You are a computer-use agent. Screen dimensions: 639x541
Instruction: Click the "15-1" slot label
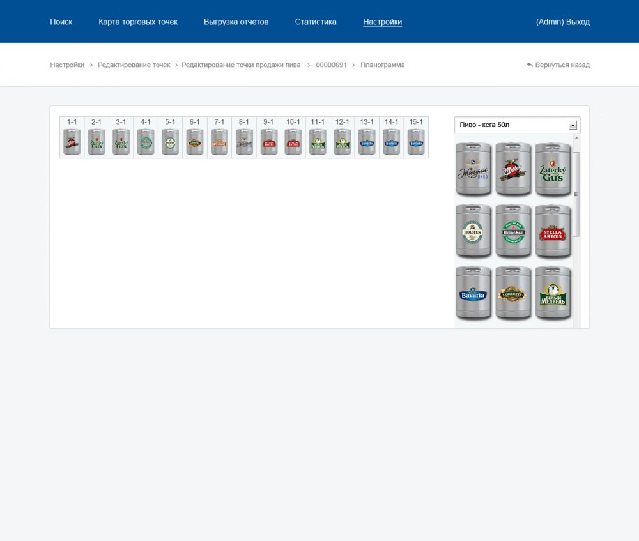click(416, 122)
